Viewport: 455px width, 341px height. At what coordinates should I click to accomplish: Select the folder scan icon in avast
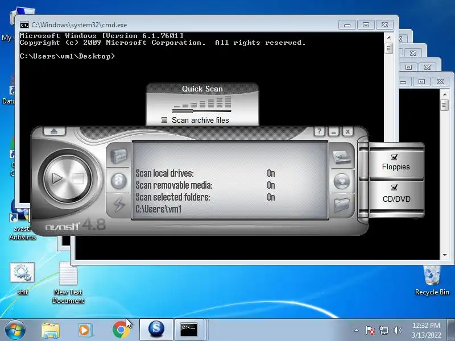point(342,205)
